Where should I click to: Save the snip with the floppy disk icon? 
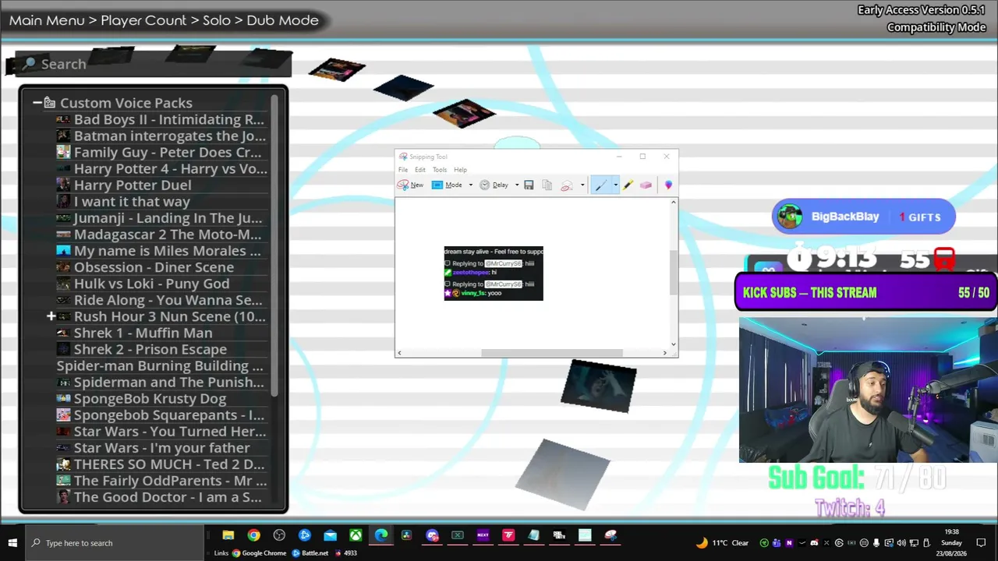coord(529,185)
